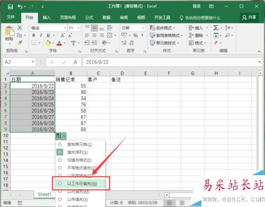
Task: Expand Format as Table menu
Action: click(166, 36)
